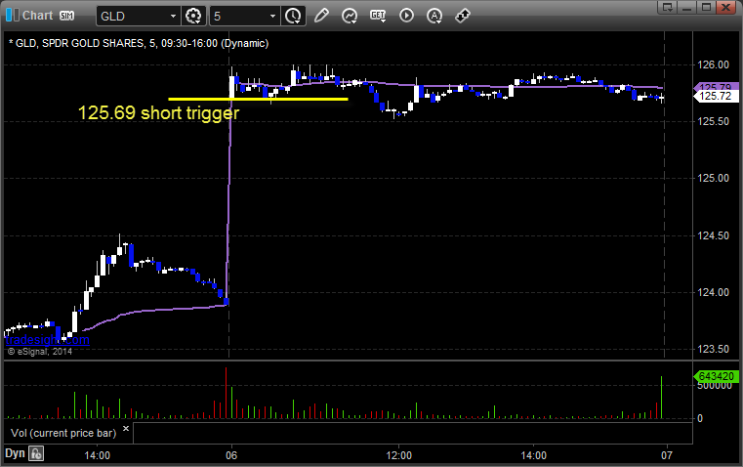Maximize the Chart window

(706, 7)
